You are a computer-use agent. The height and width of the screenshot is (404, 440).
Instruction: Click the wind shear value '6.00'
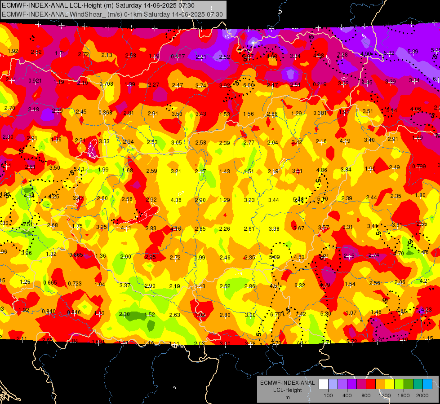tap(249, 85)
